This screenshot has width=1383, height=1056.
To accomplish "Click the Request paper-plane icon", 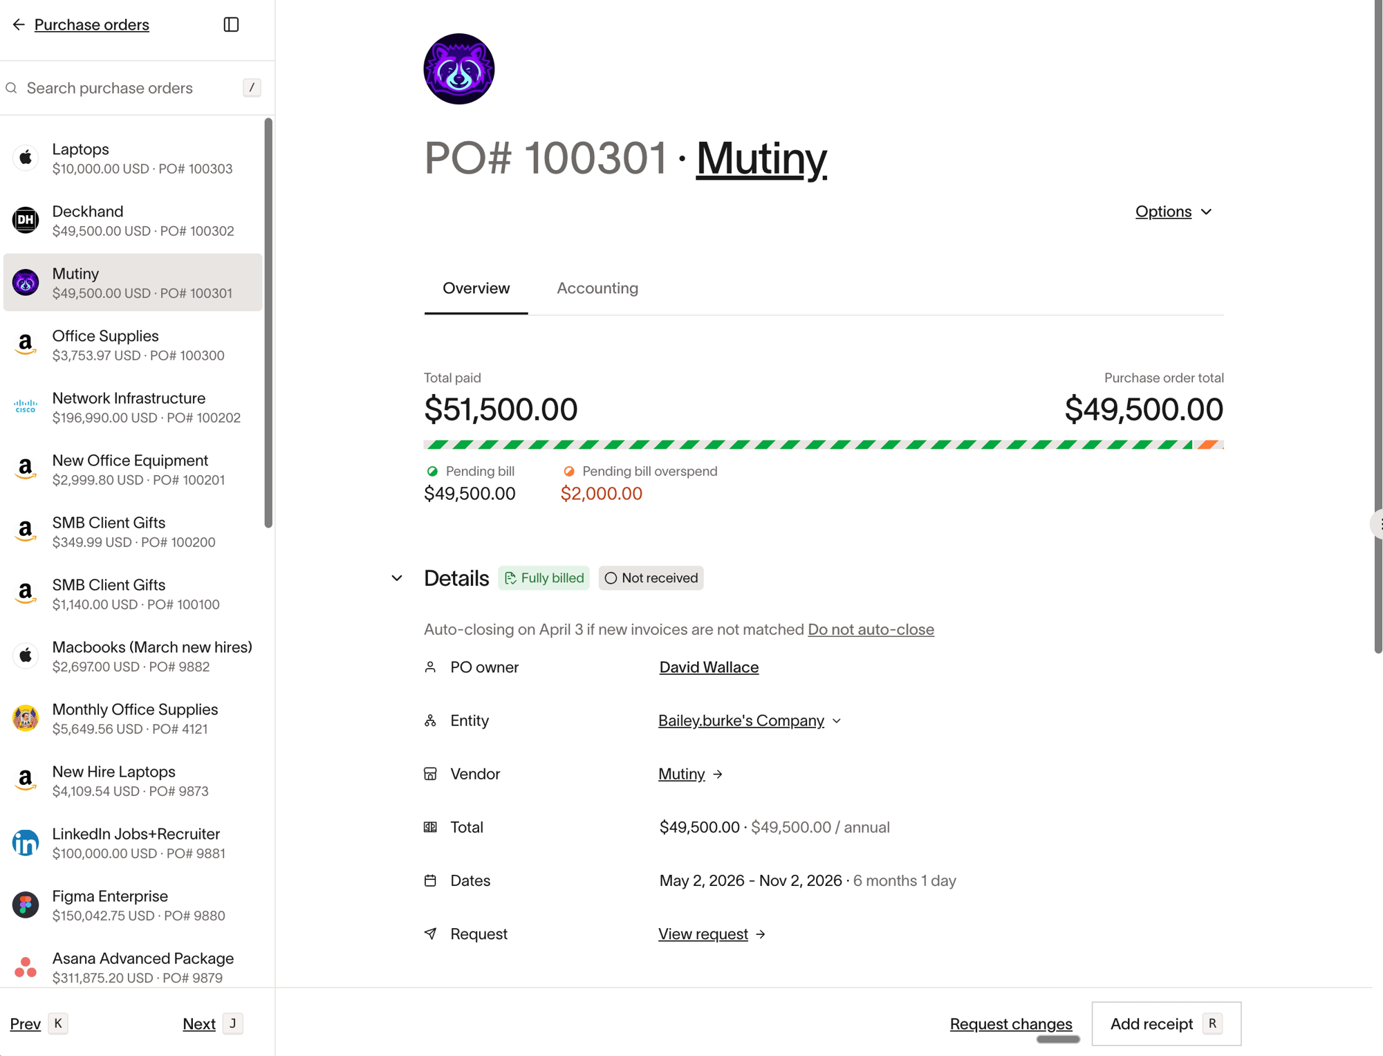I will [x=430, y=934].
